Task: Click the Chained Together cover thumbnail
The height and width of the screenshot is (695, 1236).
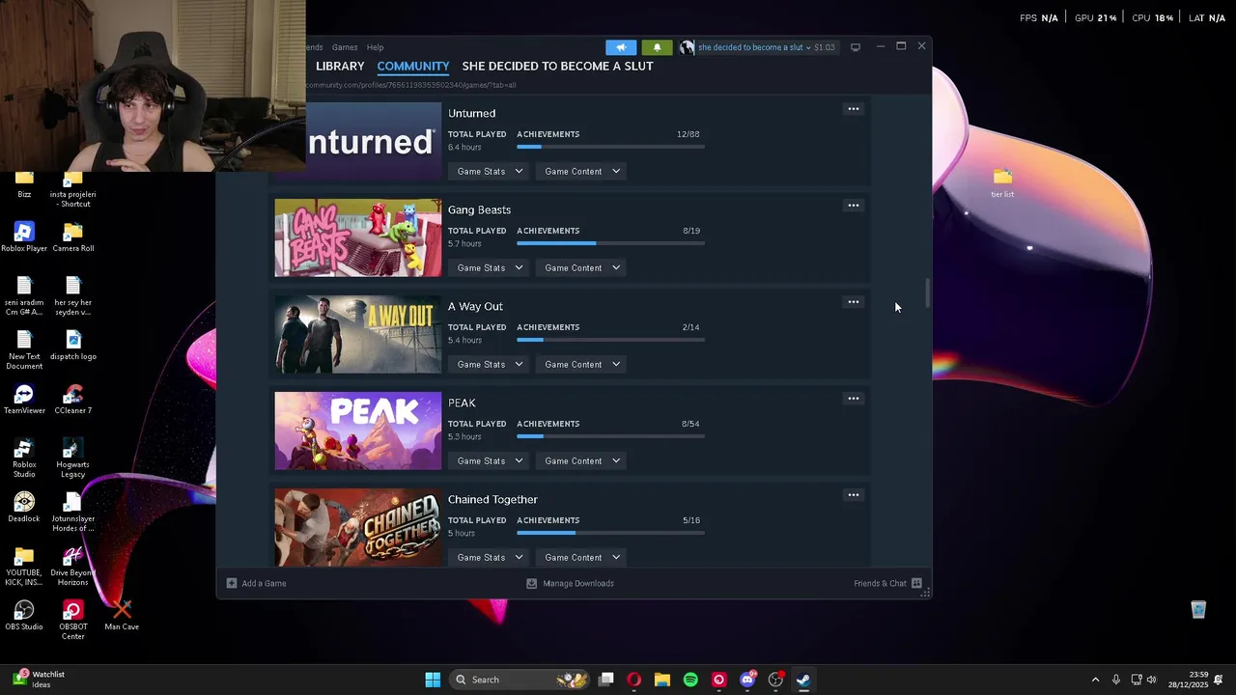Action: 358,527
